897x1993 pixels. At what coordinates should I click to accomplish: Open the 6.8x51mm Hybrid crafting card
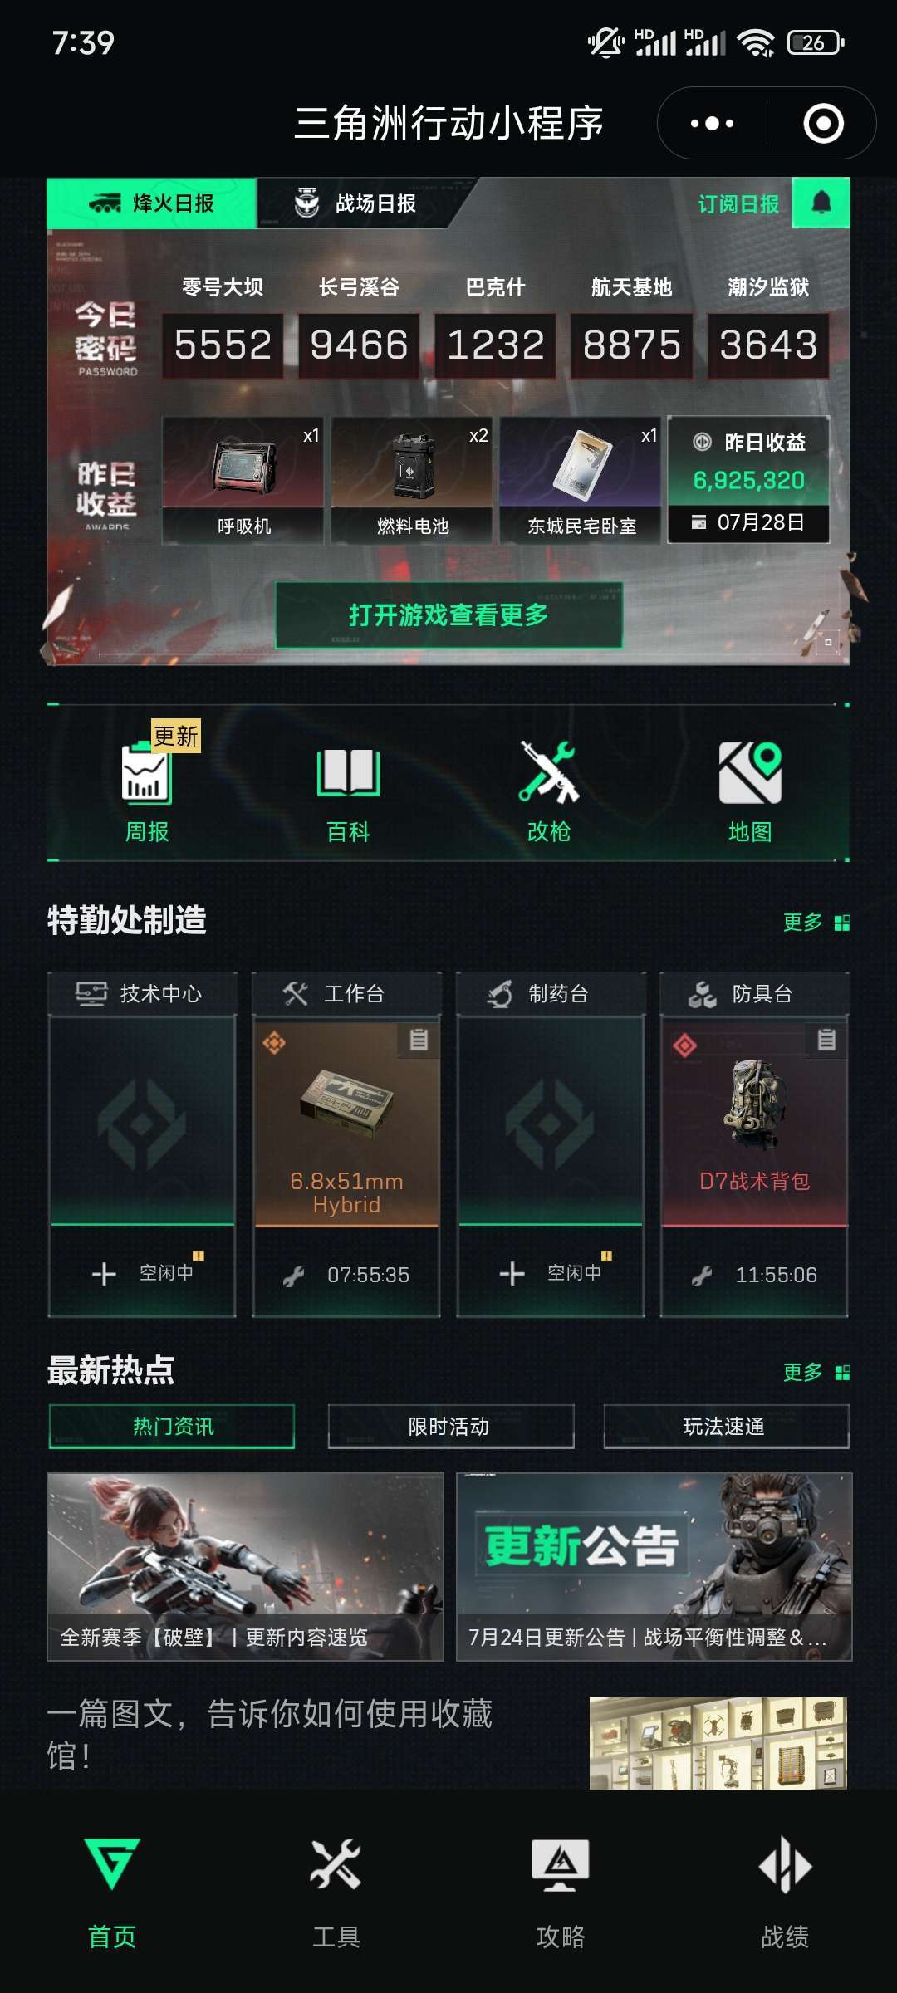tap(346, 1144)
